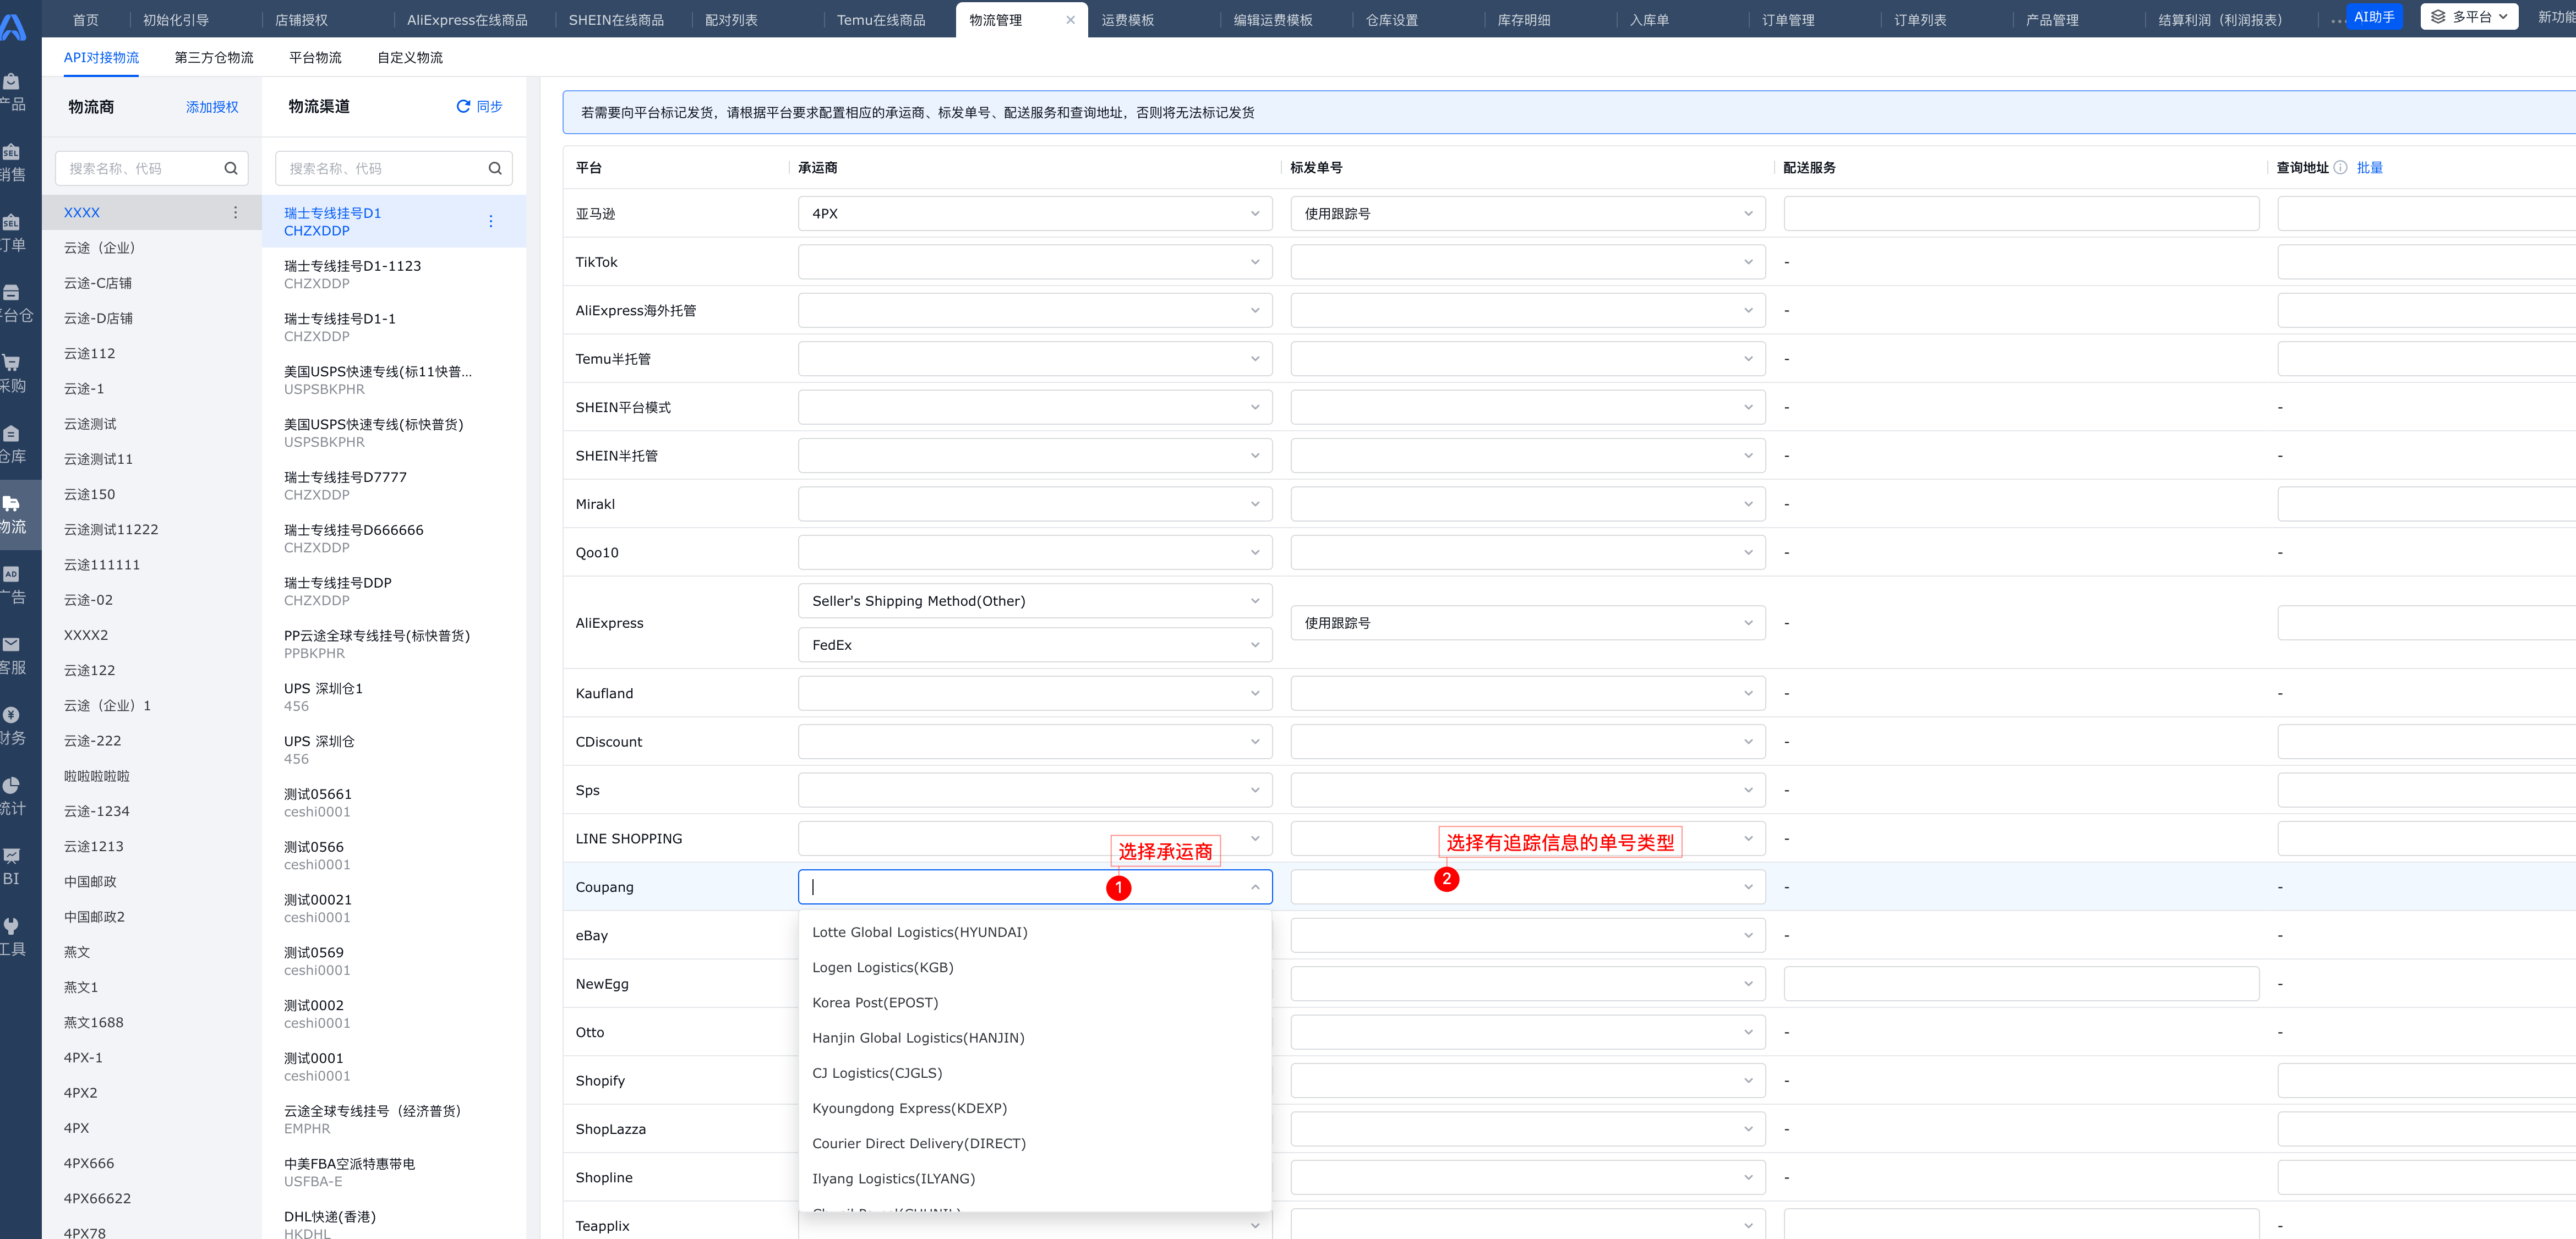Select Lotte Global Logistics(HYUNDAI) option
The image size is (2576, 1239).
tap(1034, 931)
